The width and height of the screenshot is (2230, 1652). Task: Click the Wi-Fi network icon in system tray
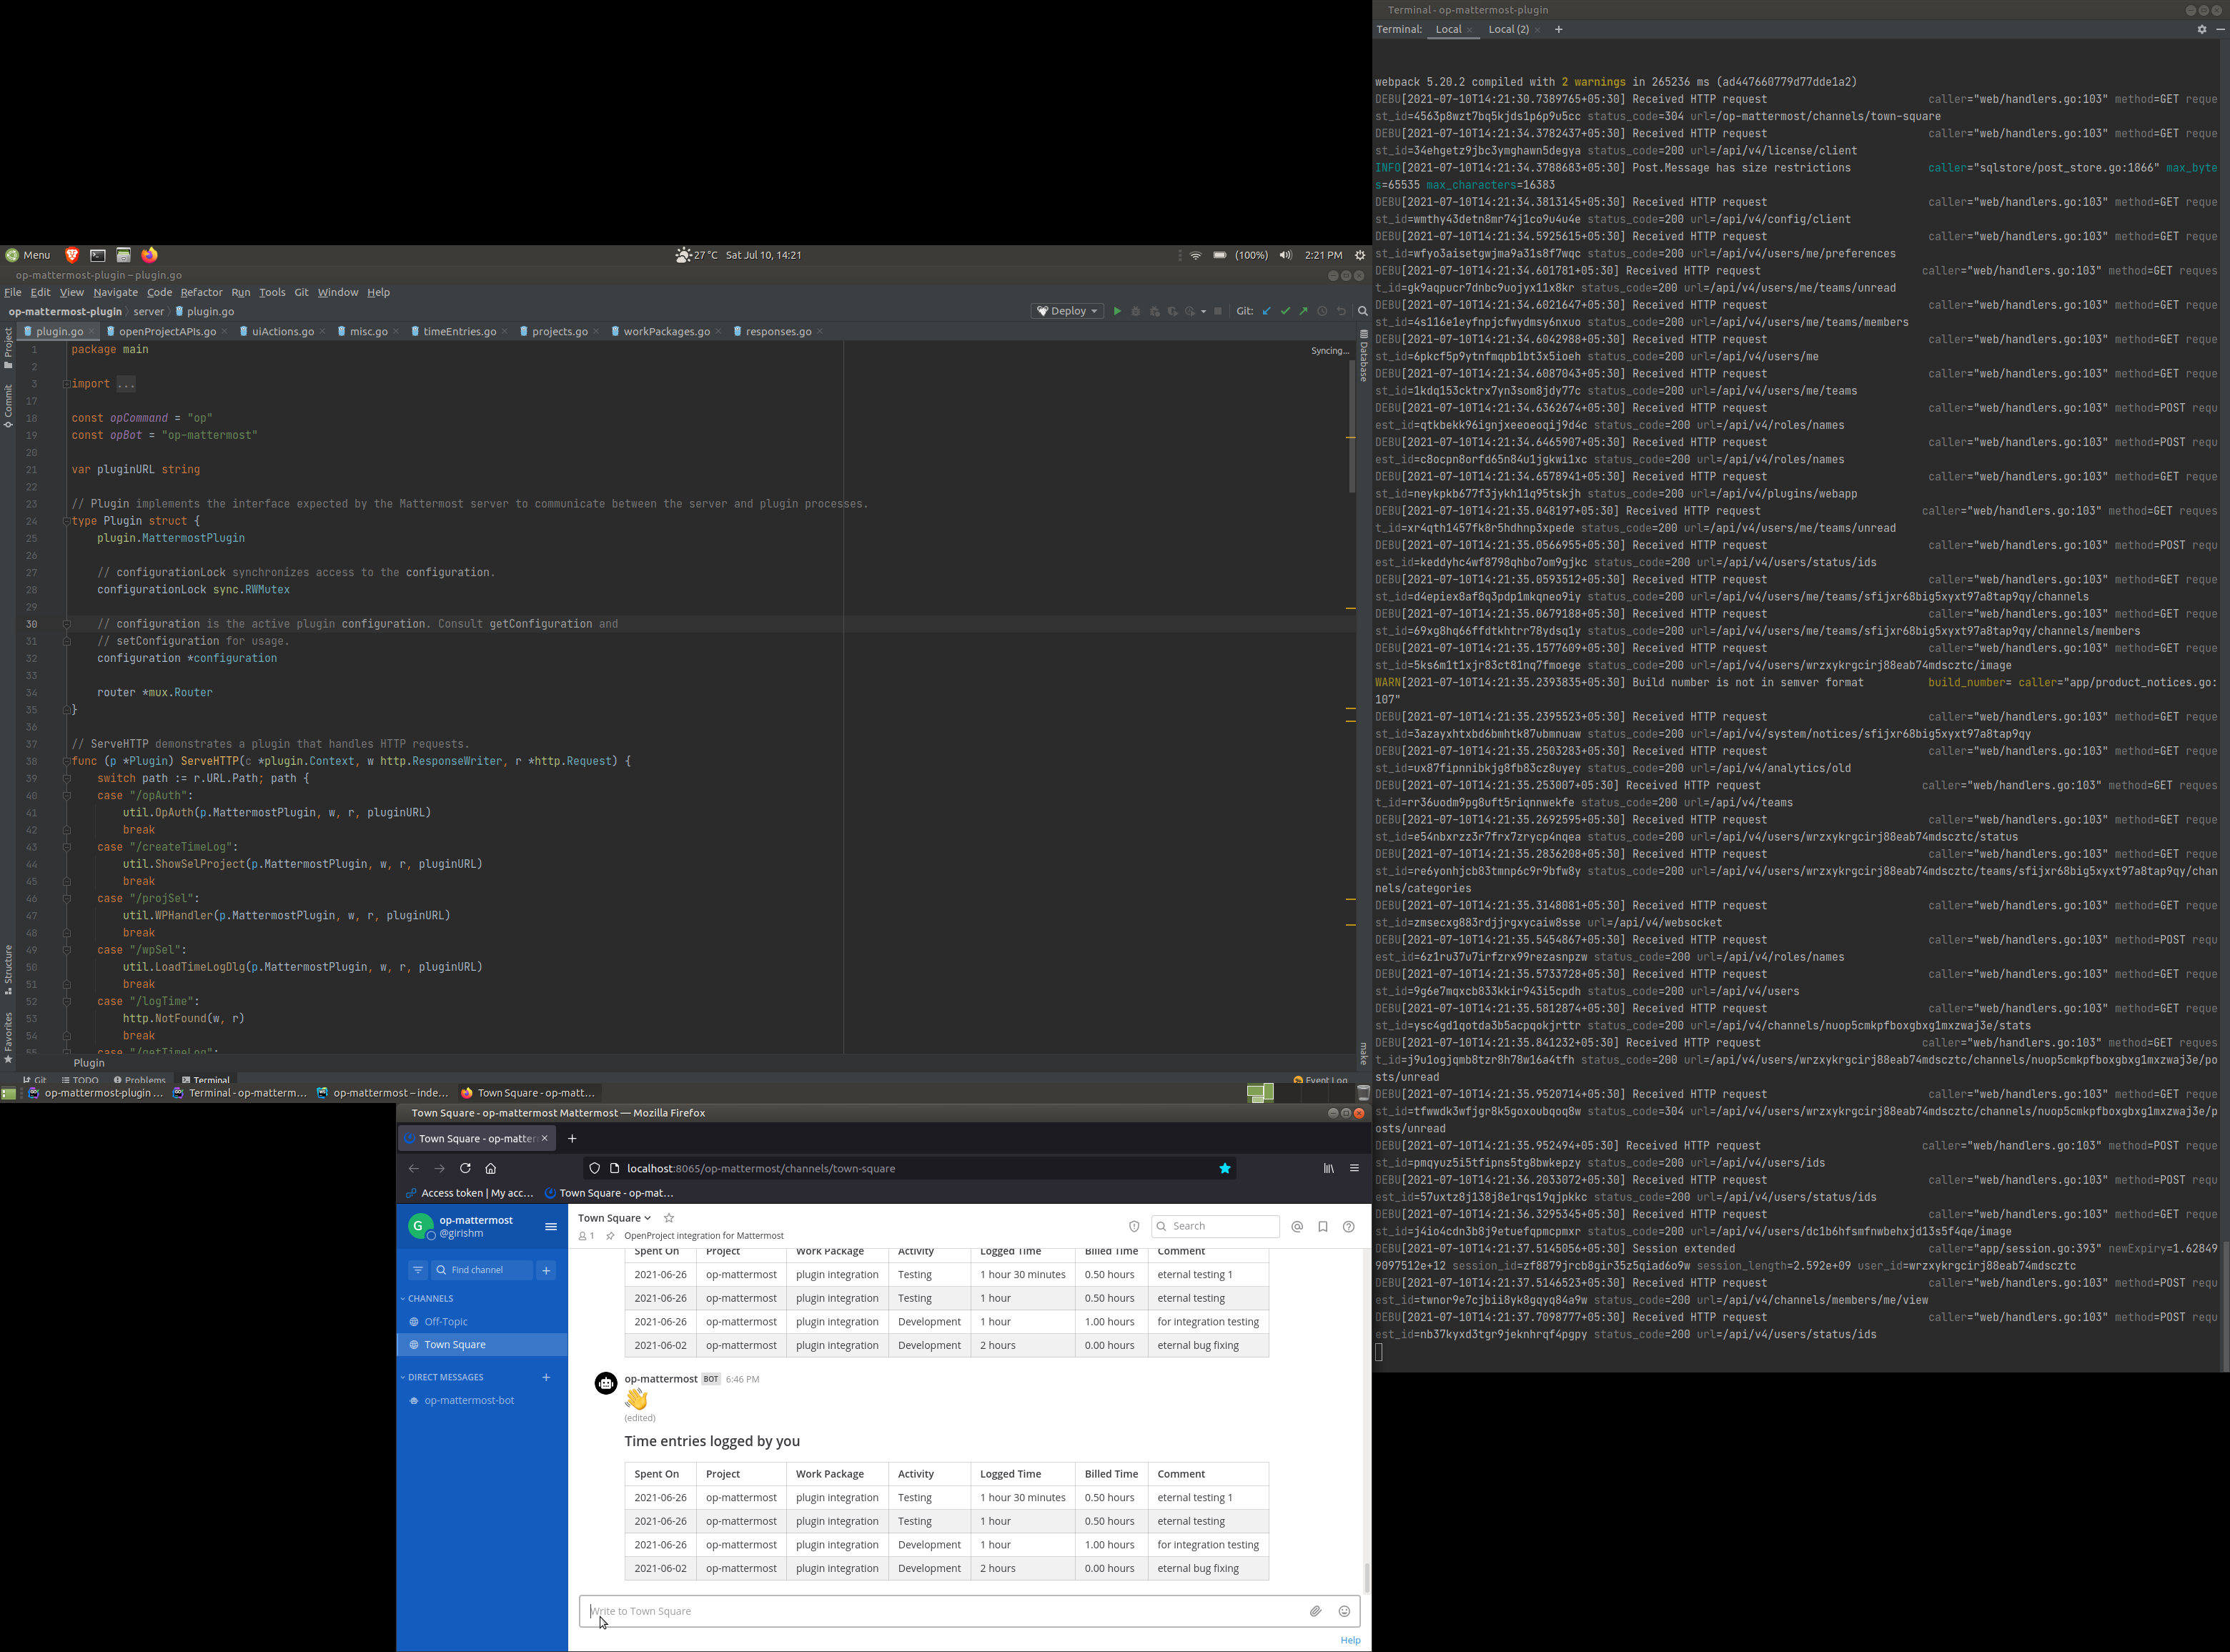click(x=1195, y=255)
